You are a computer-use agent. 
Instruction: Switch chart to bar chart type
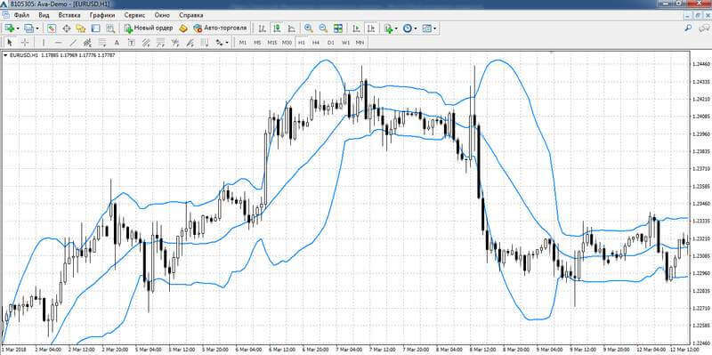(262, 28)
